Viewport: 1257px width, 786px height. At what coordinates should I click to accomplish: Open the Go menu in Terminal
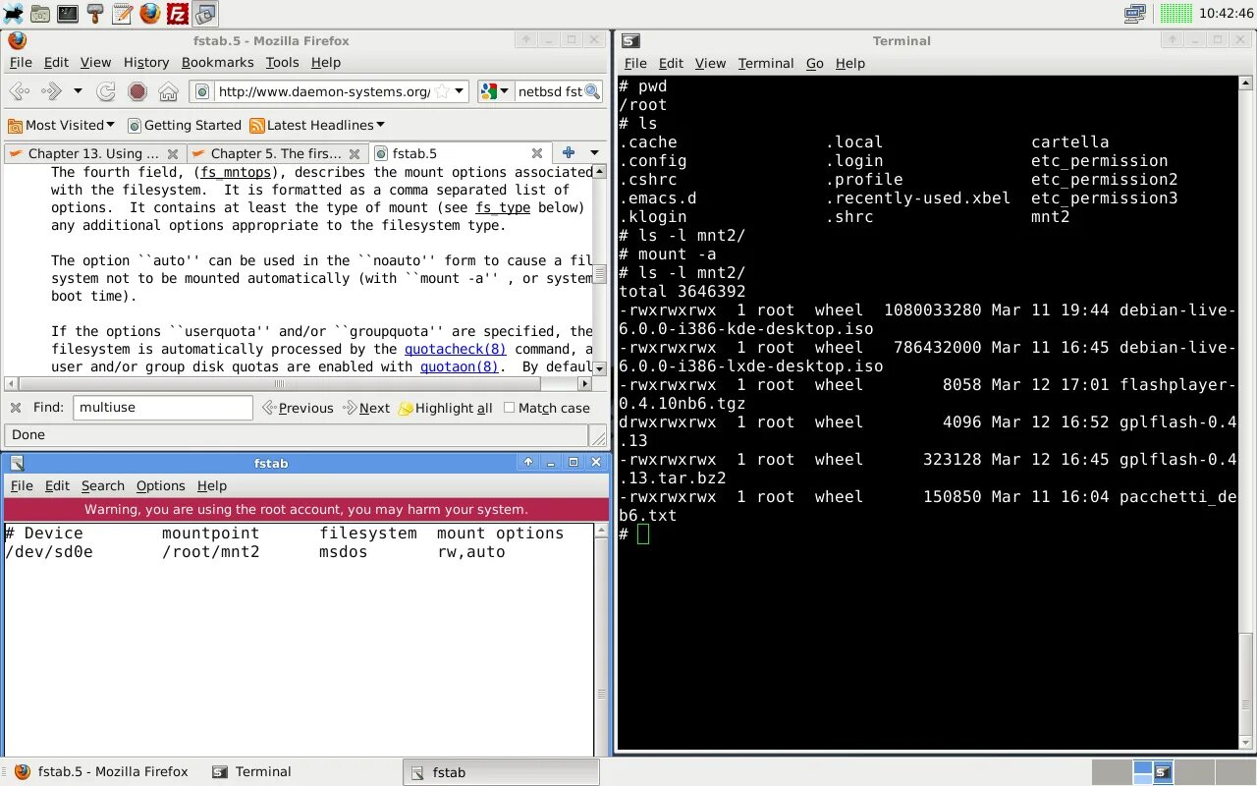815,63
